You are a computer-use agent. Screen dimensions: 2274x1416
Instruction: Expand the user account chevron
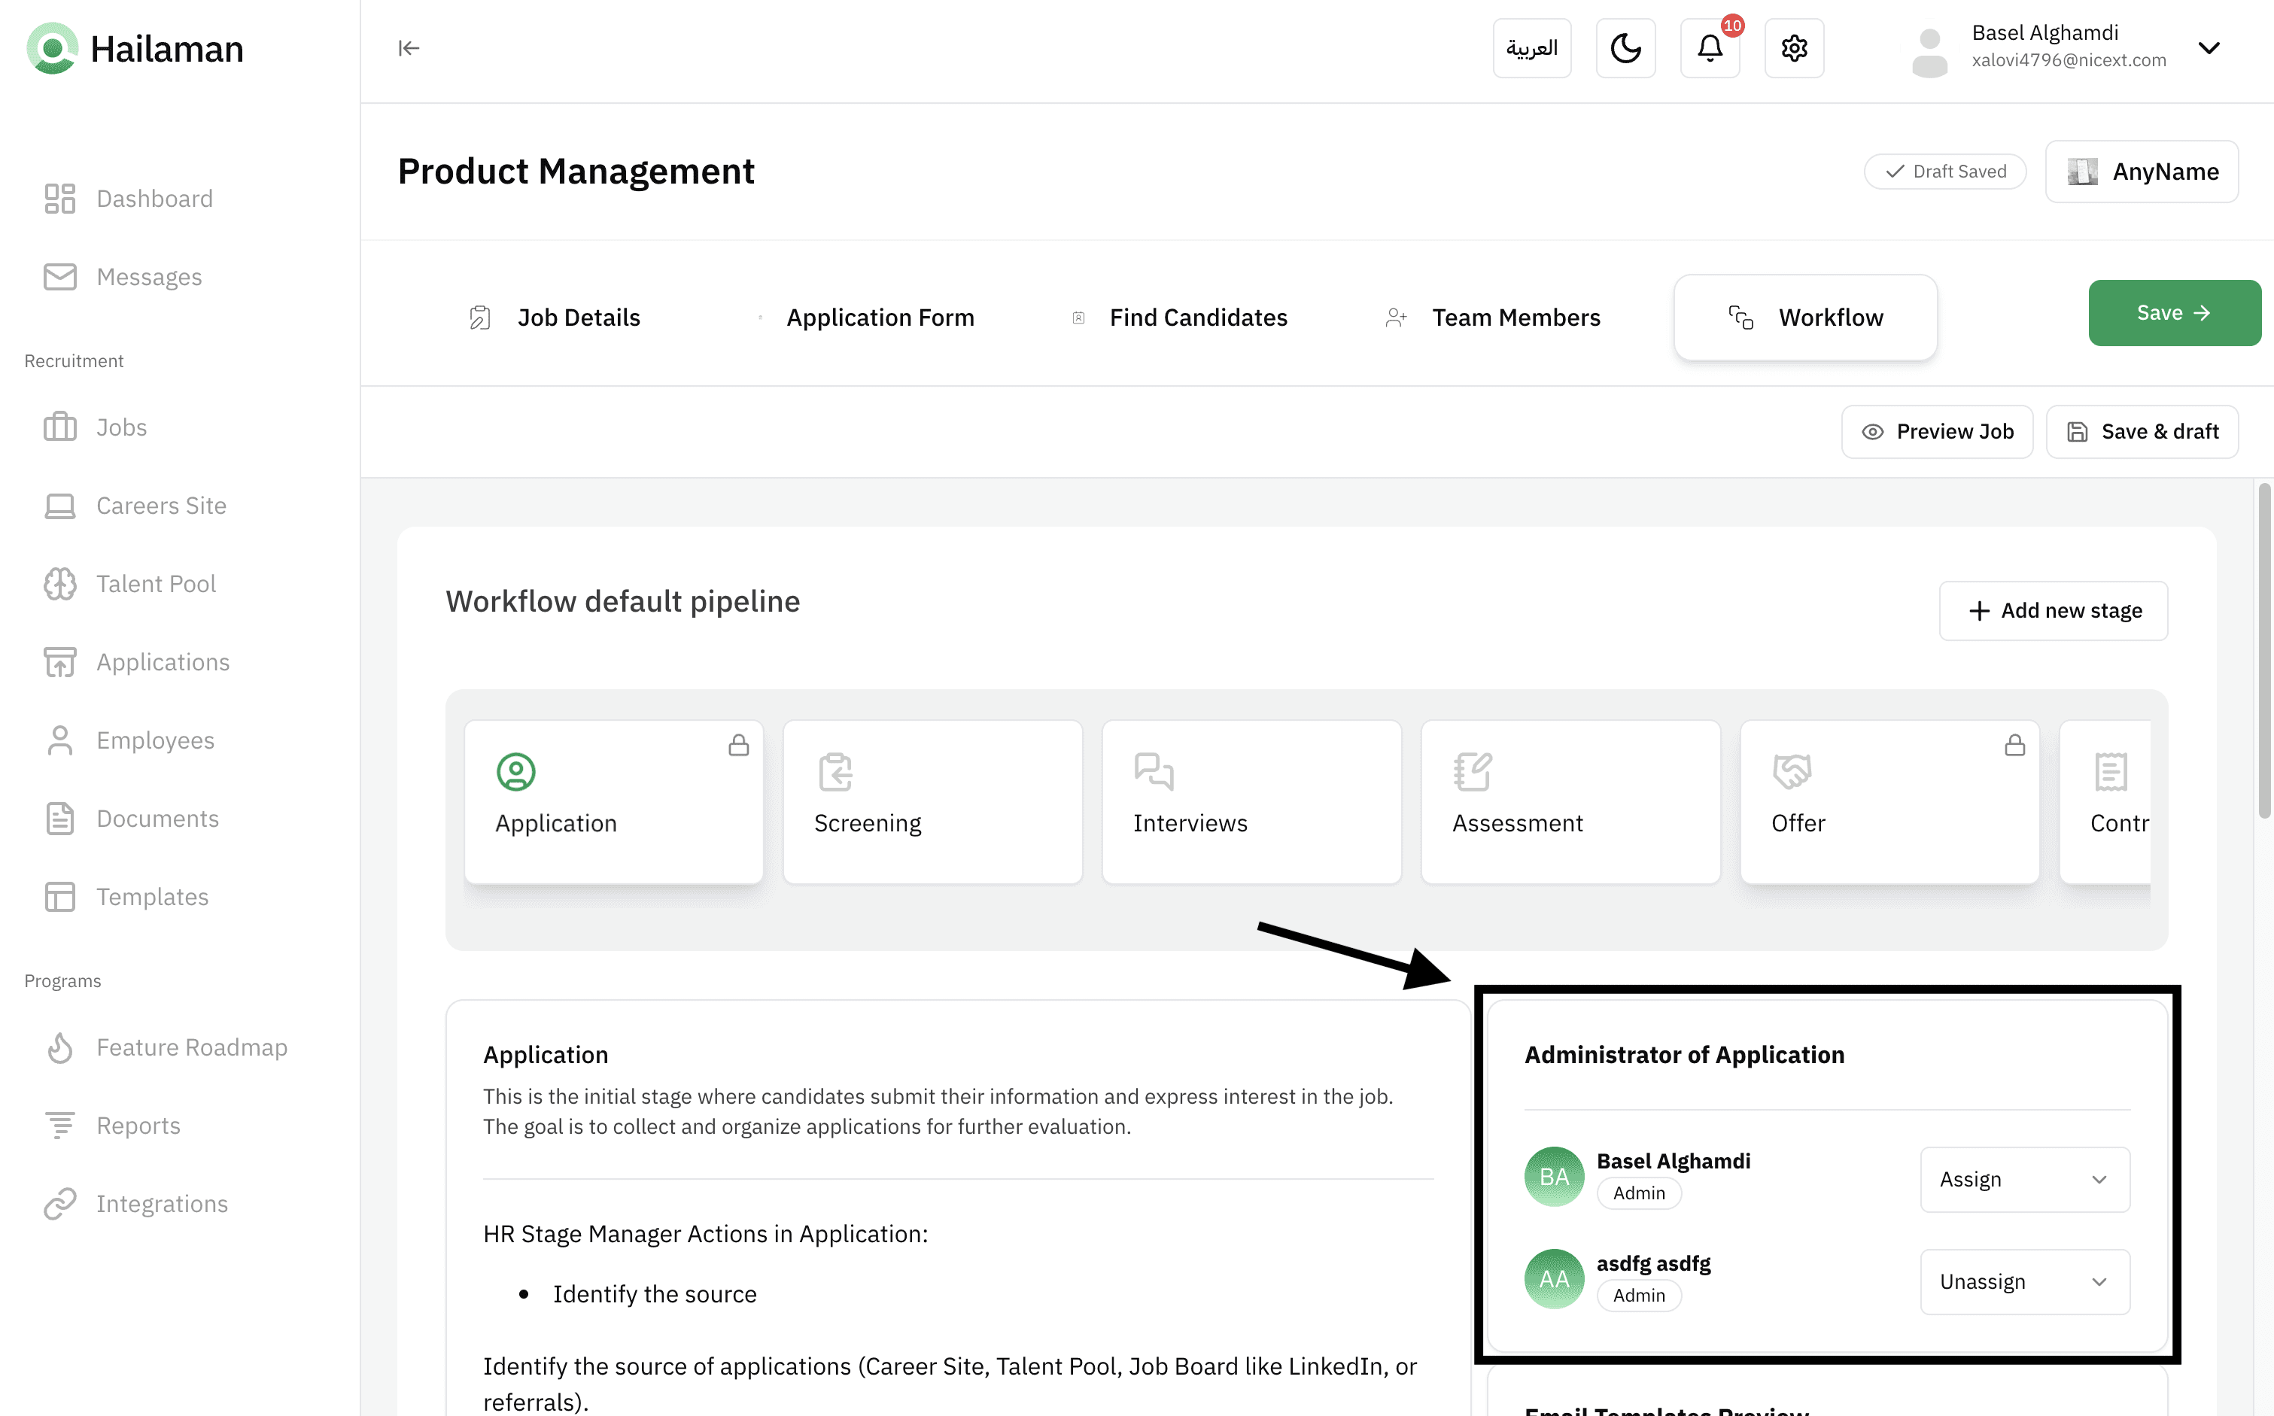(x=2209, y=47)
